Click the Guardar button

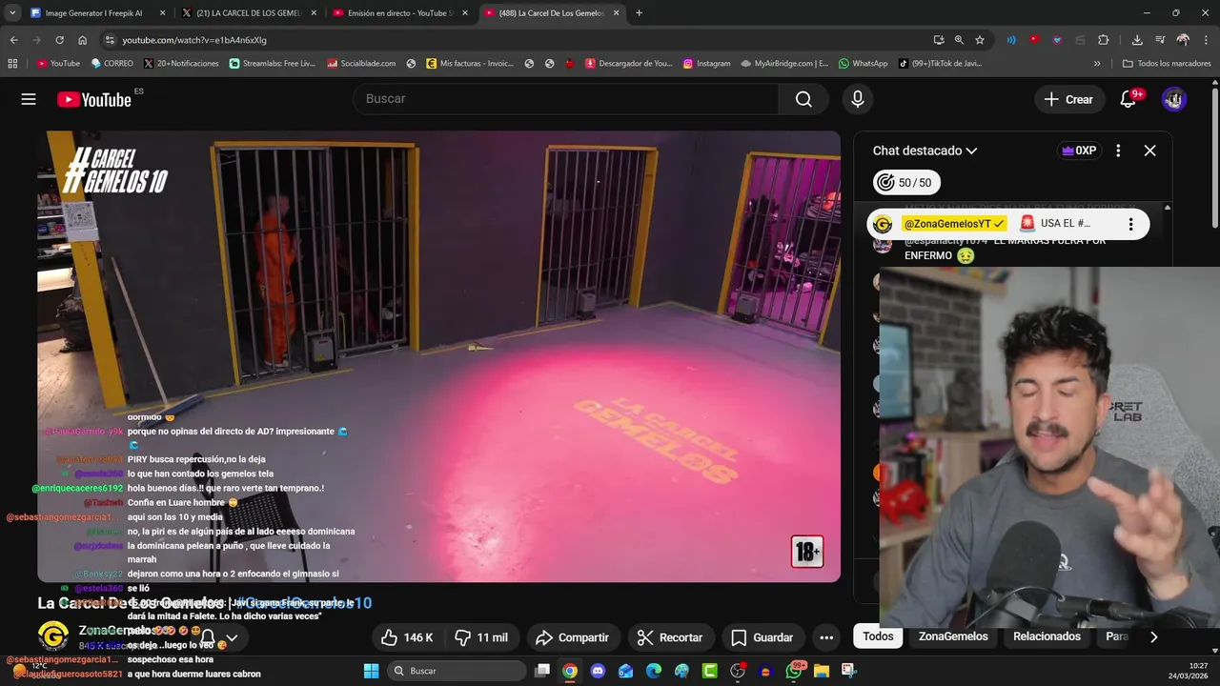point(762,637)
